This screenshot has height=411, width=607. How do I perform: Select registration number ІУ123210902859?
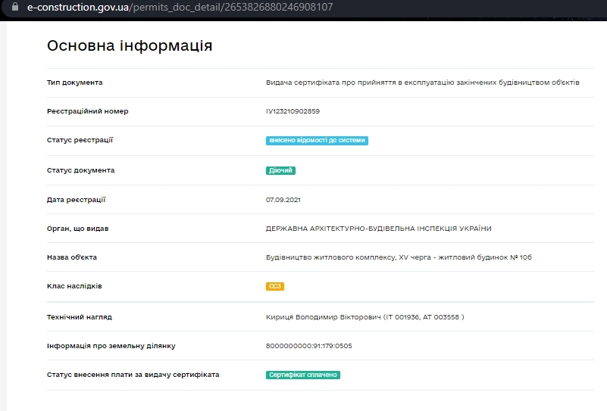[293, 111]
